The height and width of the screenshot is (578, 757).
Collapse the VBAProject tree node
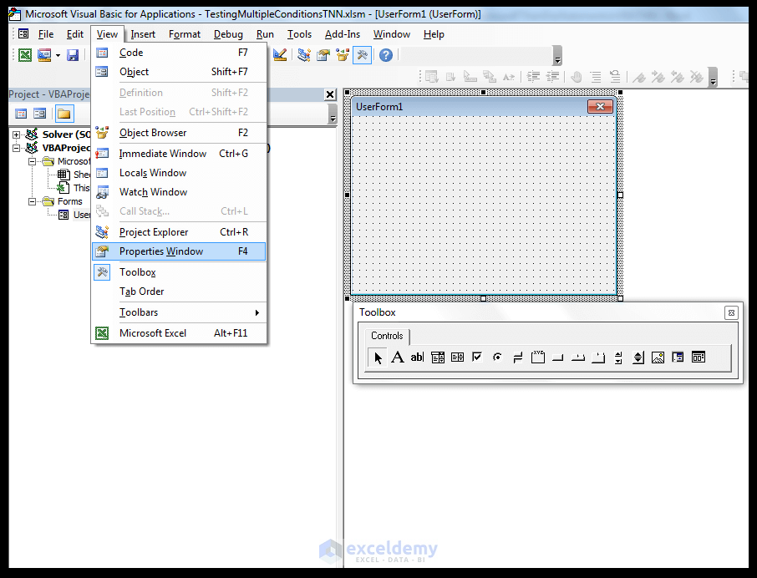tap(17, 148)
